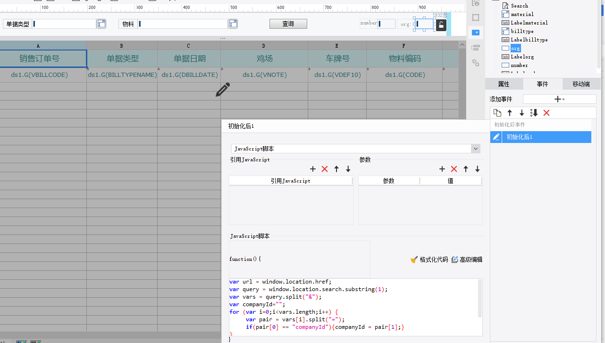Select the 初始化后1 event row
The width and height of the screenshot is (605, 343).
coord(541,137)
